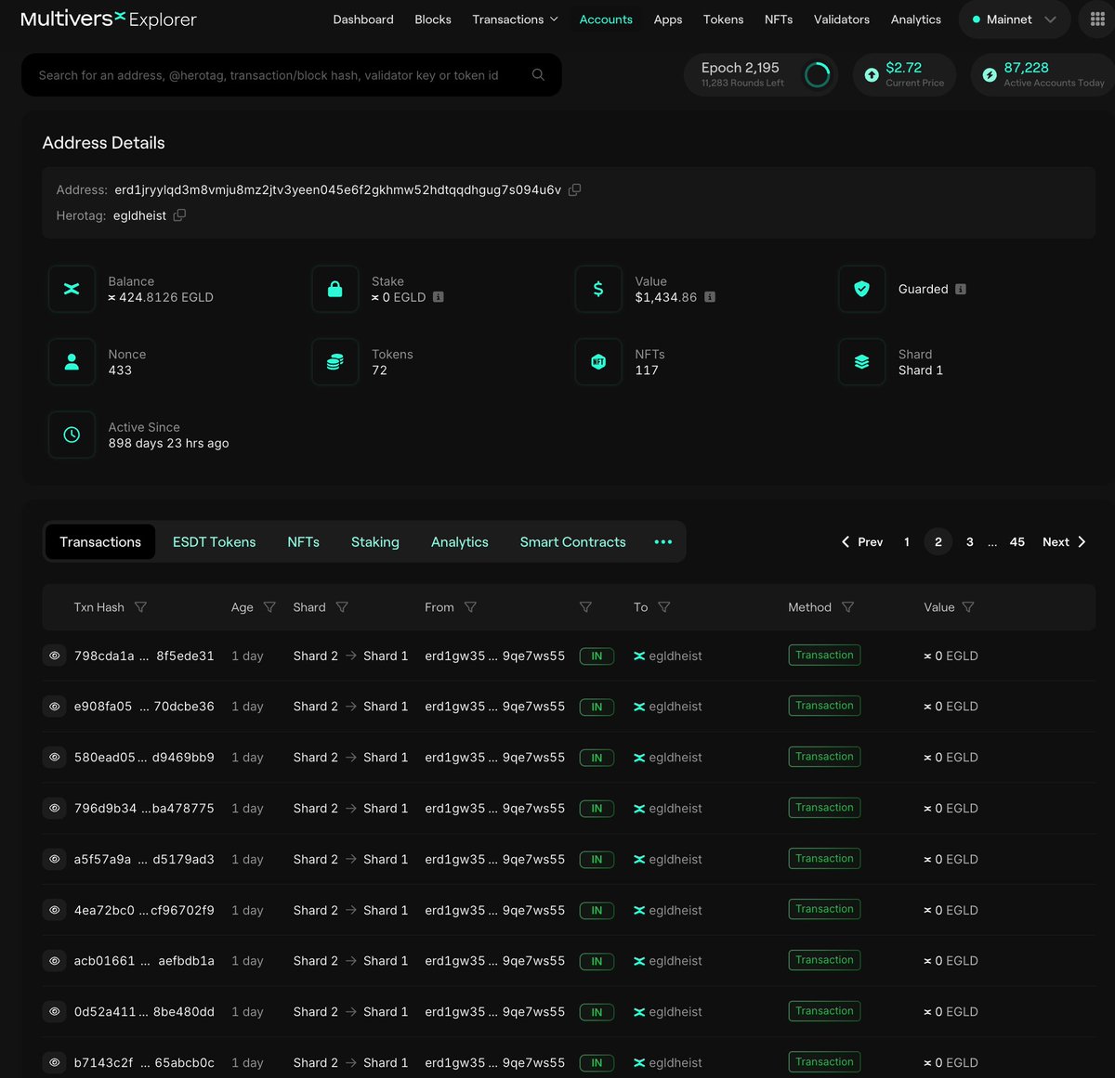Click the Shard layers icon
Image resolution: width=1115 pixels, height=1078 pixels.
[862, 362]
